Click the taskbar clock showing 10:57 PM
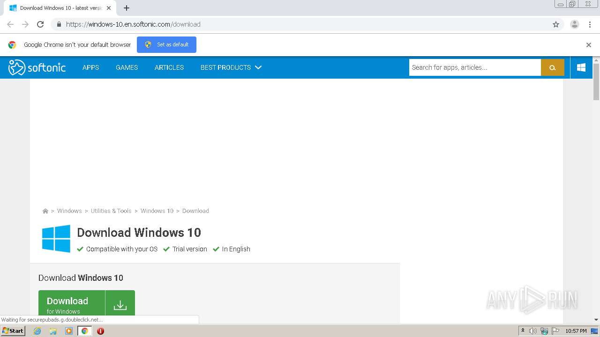The width and height of the screenshot is (600, 337). [576, 331]
